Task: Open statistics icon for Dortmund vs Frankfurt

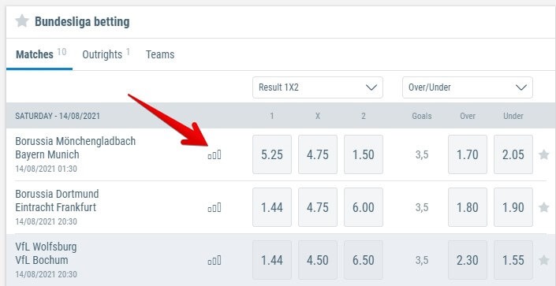Action: pyautogui.click(x=215, y=208)
